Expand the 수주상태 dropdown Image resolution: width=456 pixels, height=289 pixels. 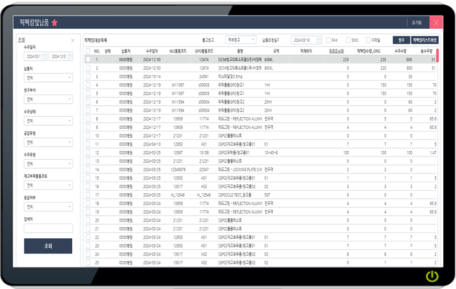tap(48, 121)
